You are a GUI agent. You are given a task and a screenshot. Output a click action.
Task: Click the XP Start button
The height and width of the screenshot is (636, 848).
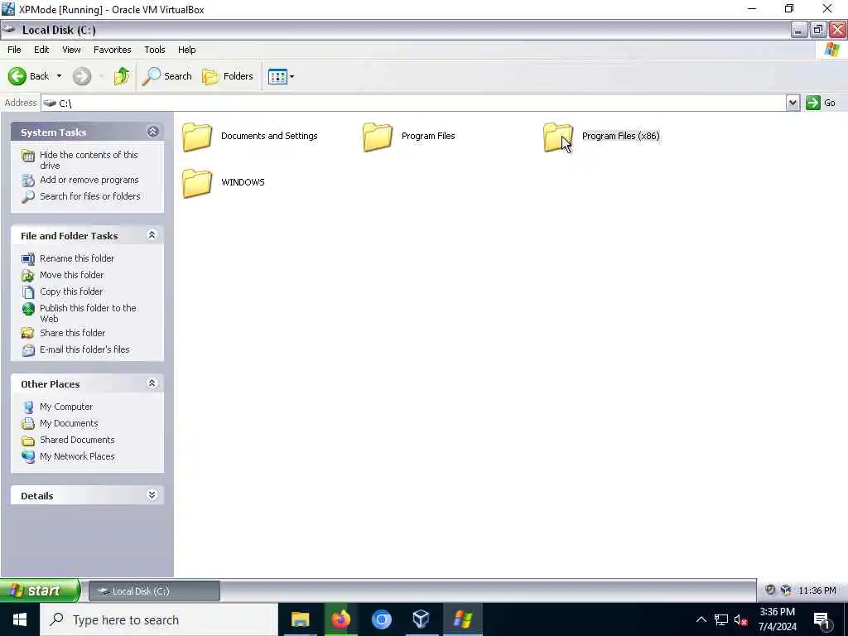coord(40,590)
